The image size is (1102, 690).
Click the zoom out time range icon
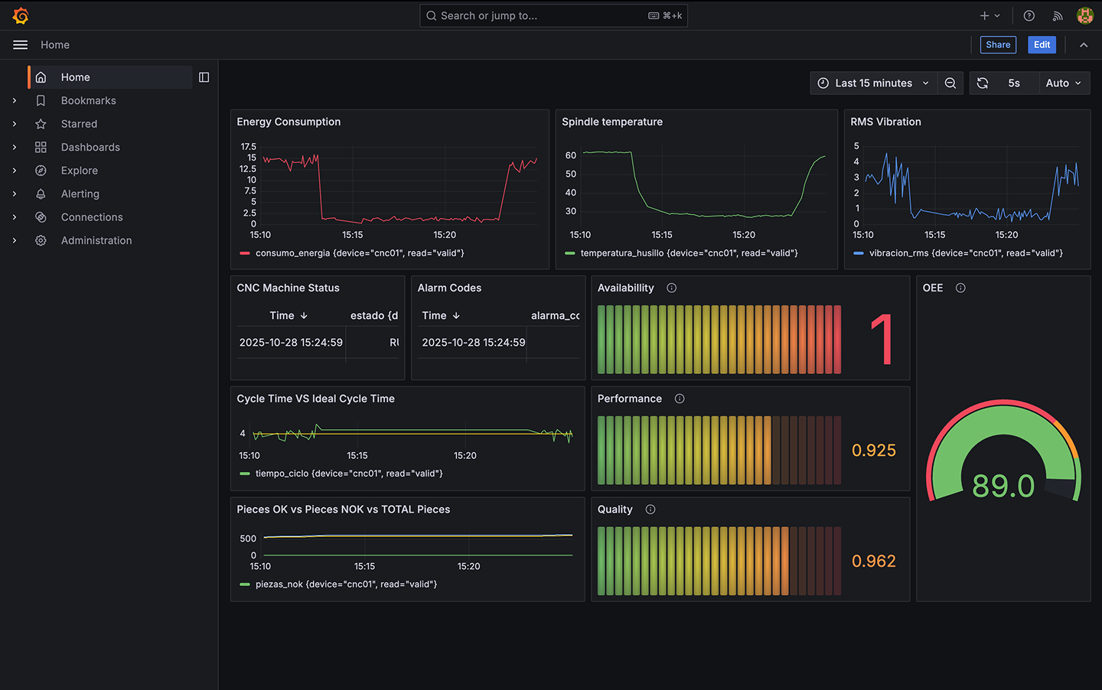coord(950,83)
